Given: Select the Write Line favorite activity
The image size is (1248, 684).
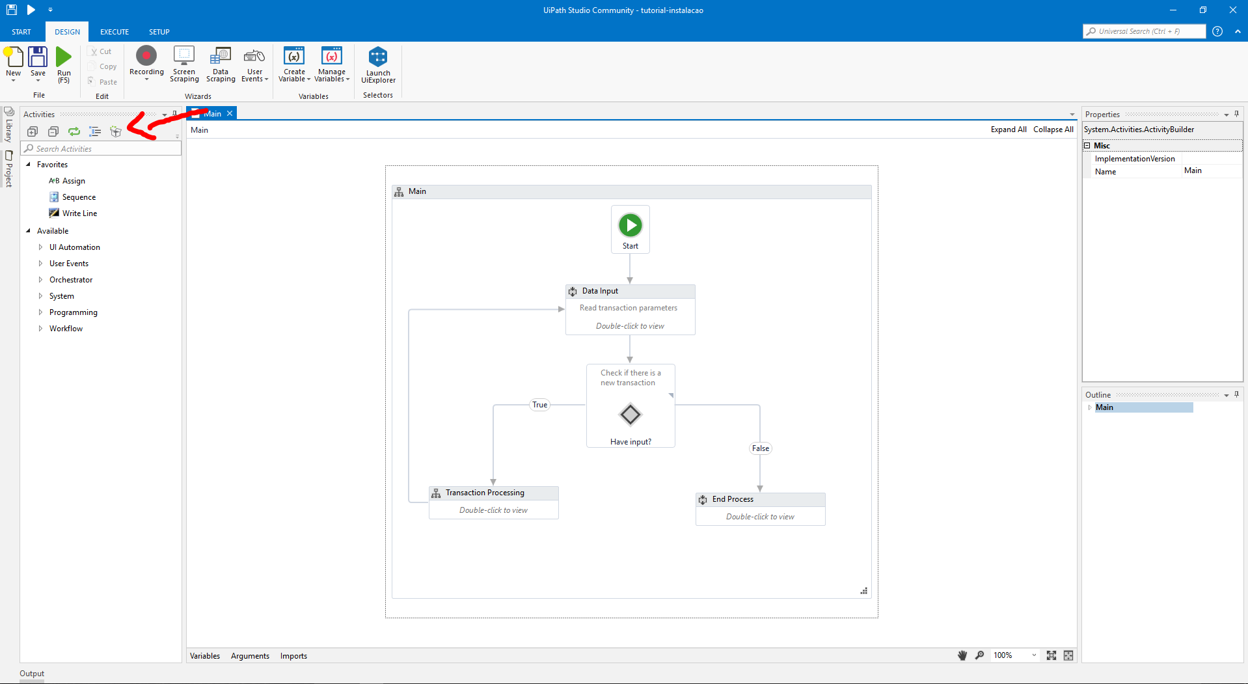Looking at the screenshot, I should pyautogui.click(x=73, y=213).
